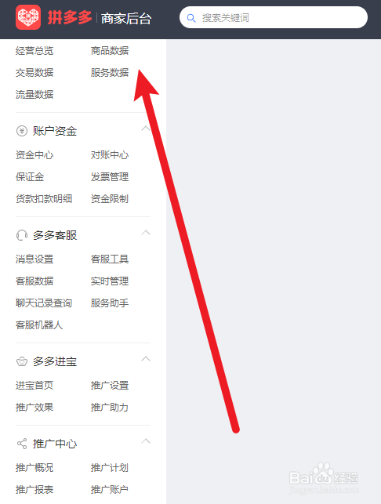Open 服务数据 in the sidebar

(x=110, y=73)
